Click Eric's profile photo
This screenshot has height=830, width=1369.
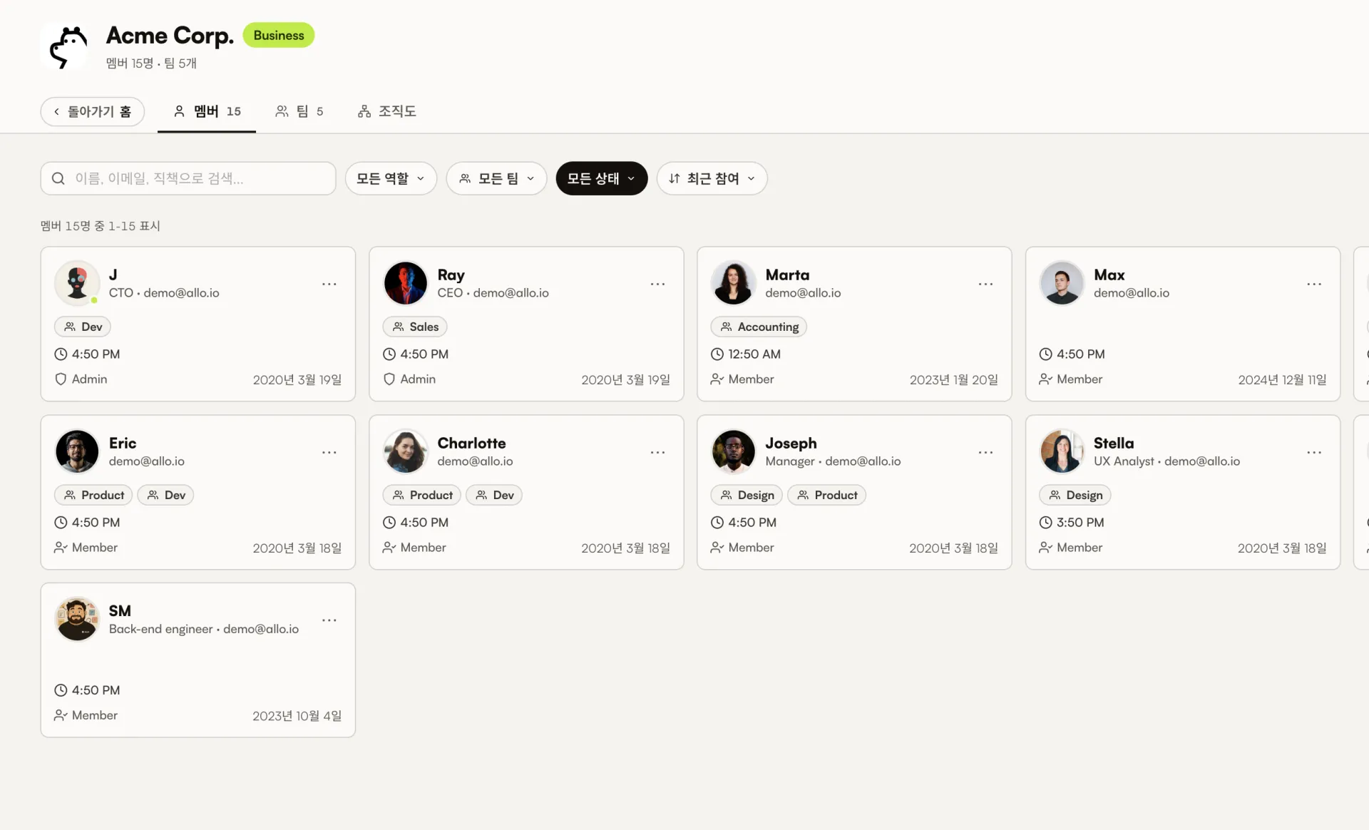tap(77, 451)
